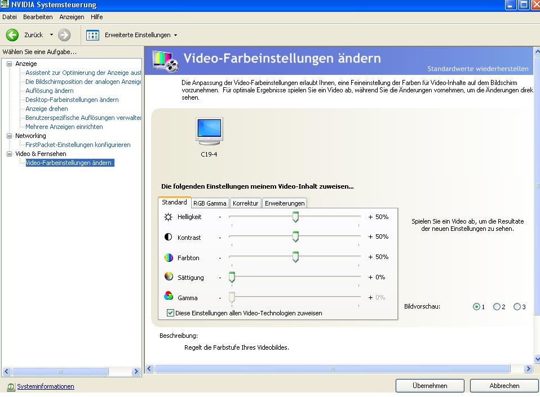Click the C19-4 monitor icon
The width and height of the screenshot is (540, 397).
click(209, 131)
